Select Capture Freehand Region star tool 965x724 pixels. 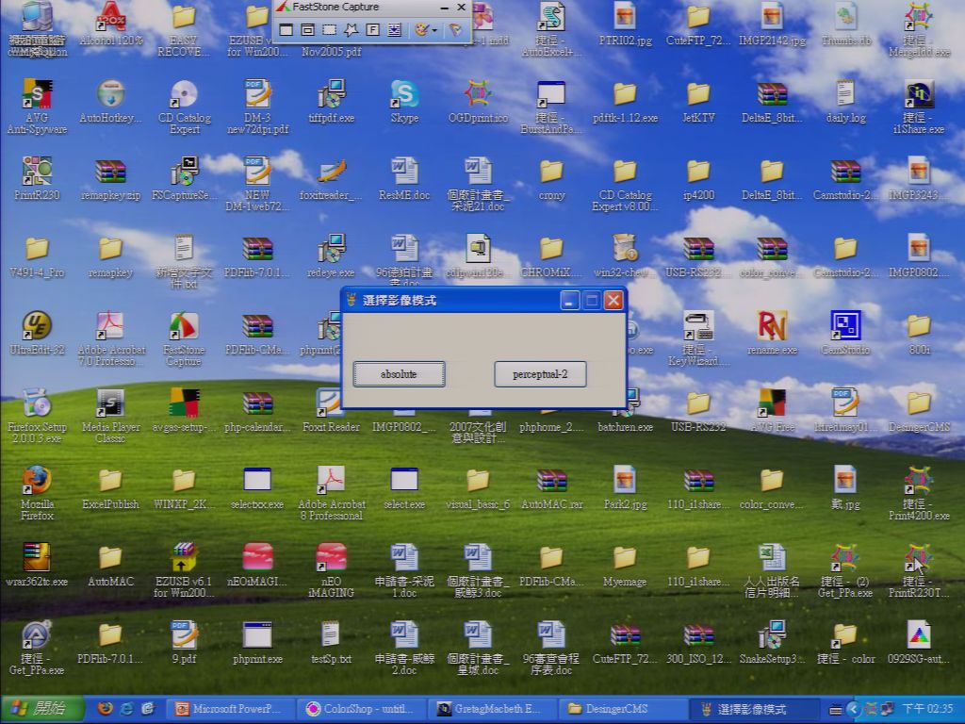351,29
